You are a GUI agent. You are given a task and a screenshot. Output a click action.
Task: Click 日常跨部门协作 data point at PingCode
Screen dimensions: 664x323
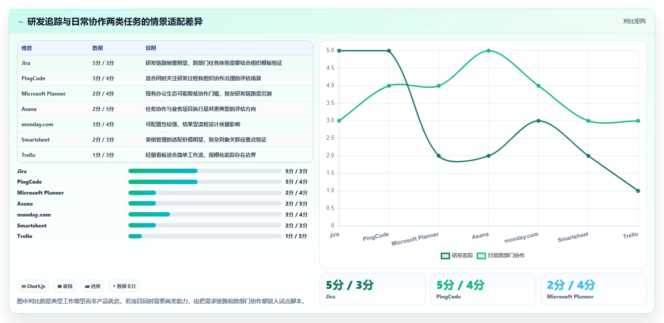389,85
